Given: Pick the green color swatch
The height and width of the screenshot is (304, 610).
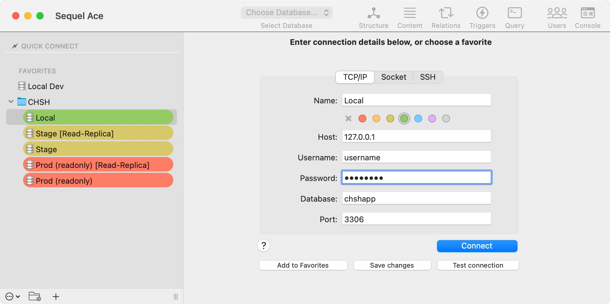Looking at the screenshot, I should coord(404,119).
